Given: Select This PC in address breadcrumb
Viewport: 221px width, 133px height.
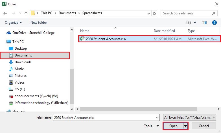Looking at the screenshot, I should coord(47,13).
